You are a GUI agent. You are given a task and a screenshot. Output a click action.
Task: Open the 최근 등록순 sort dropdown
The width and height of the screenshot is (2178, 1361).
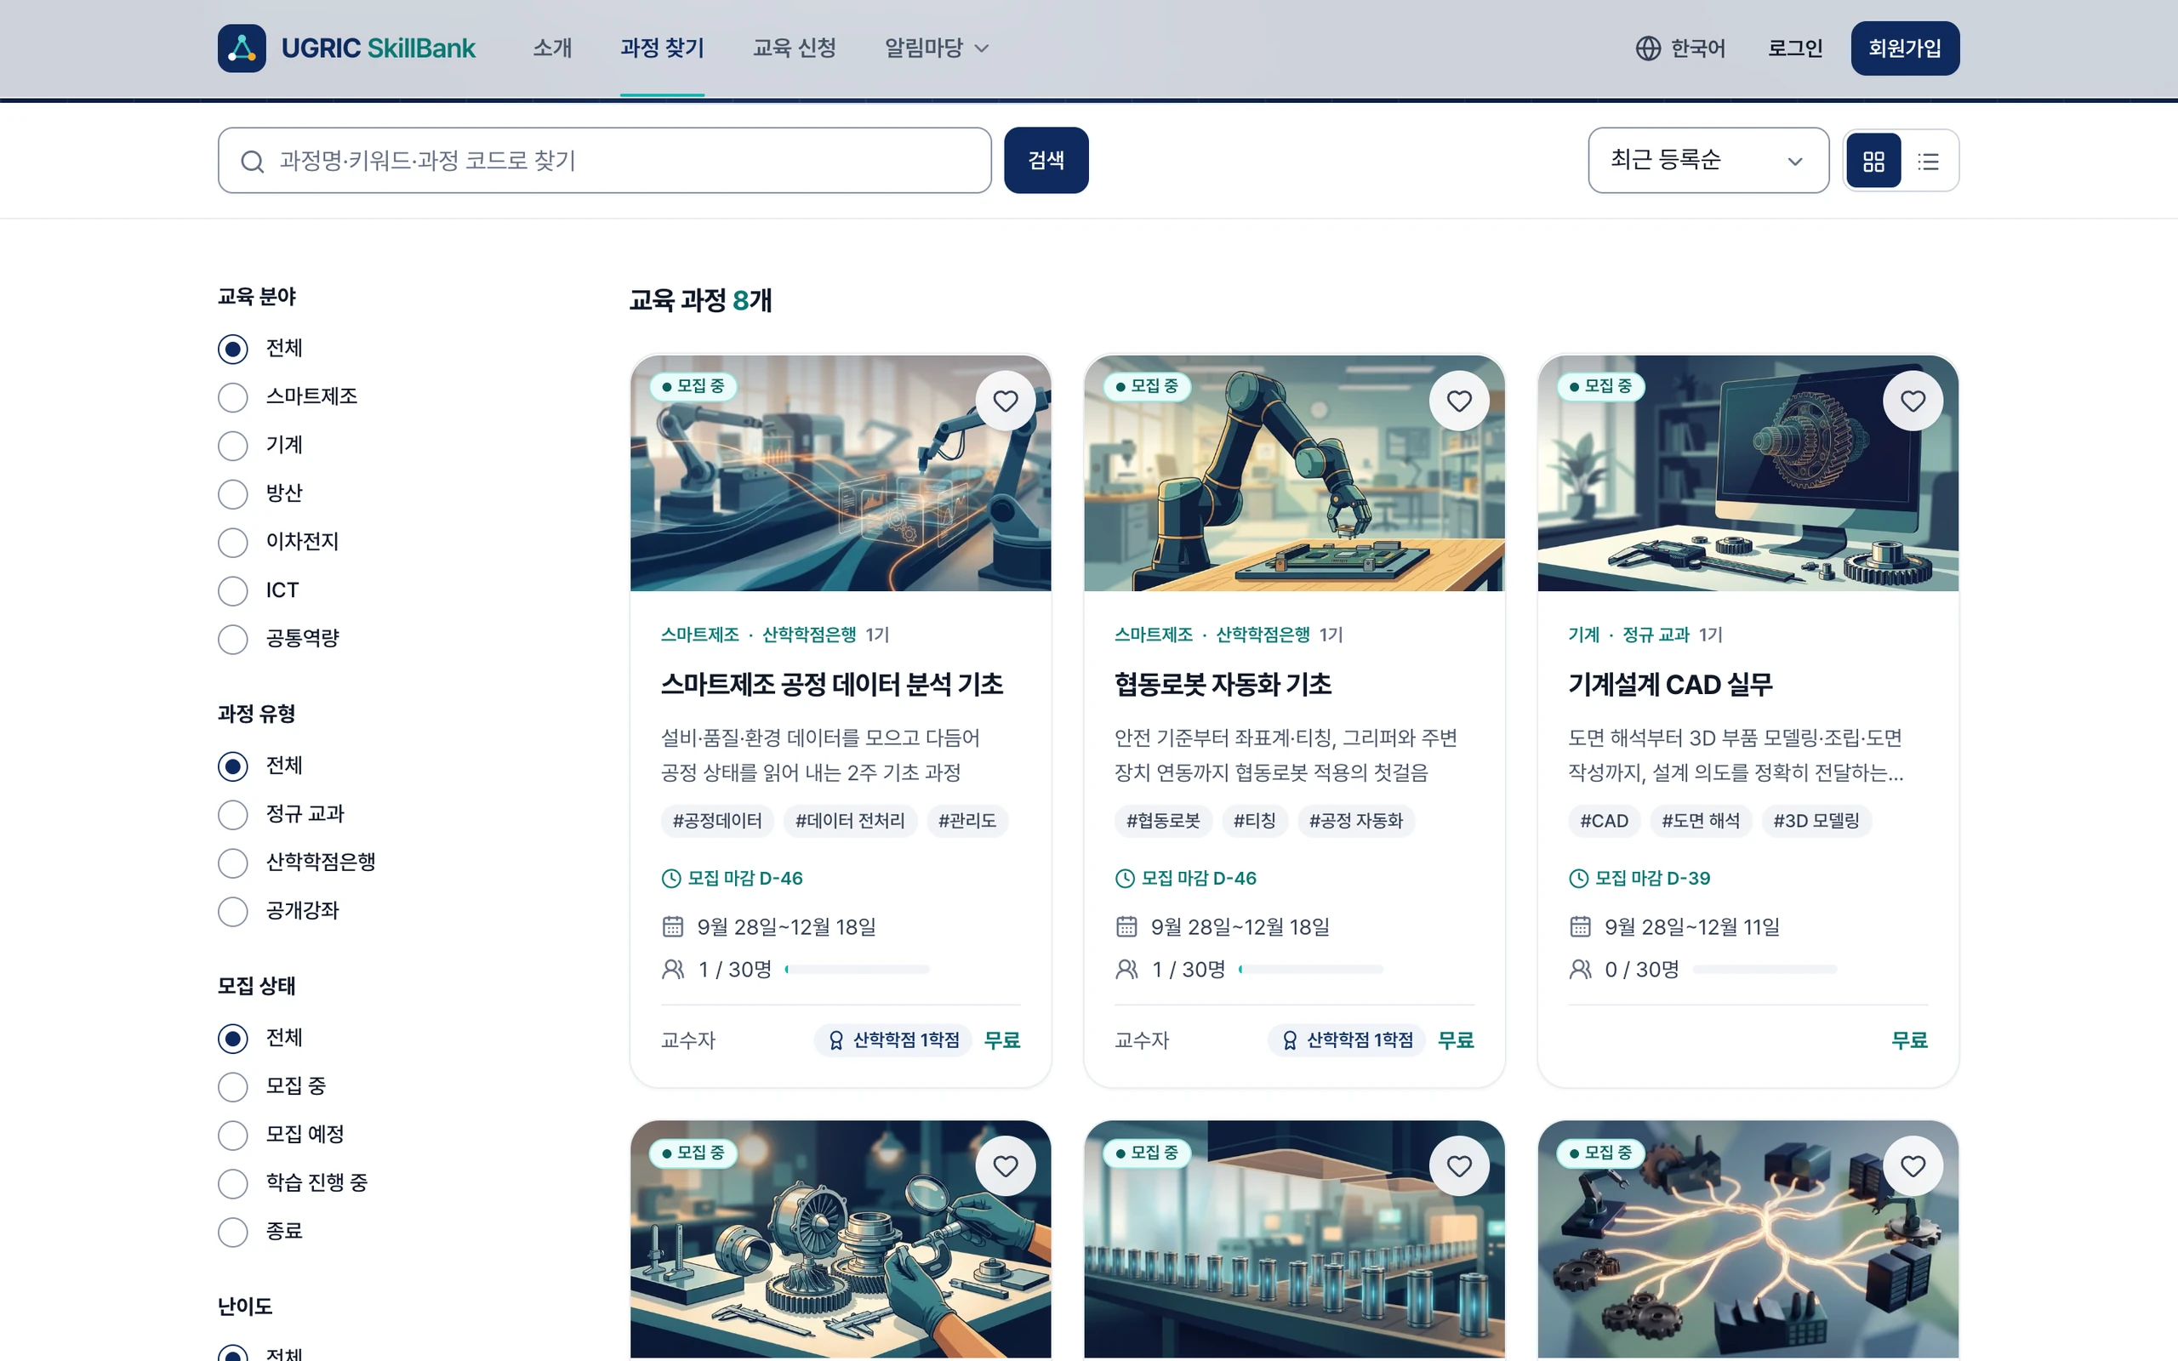(x=1708, y=160)
